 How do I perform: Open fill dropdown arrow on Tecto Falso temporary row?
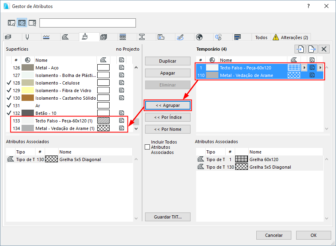pyautogui.click(x=304, y=68)
